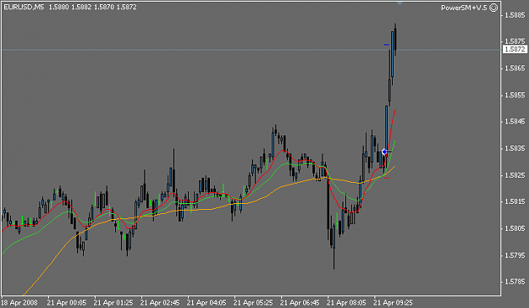This screenshot has width=529, height=308.
Task: Click the 1.5885 price scale label
Action: point(515,15)
